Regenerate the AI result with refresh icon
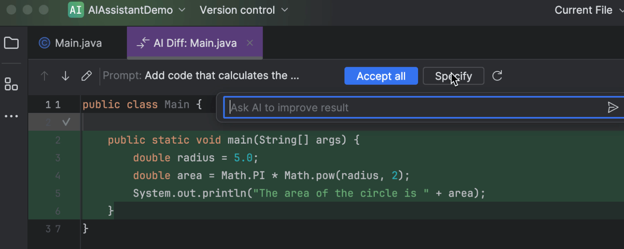 point(497,76)
